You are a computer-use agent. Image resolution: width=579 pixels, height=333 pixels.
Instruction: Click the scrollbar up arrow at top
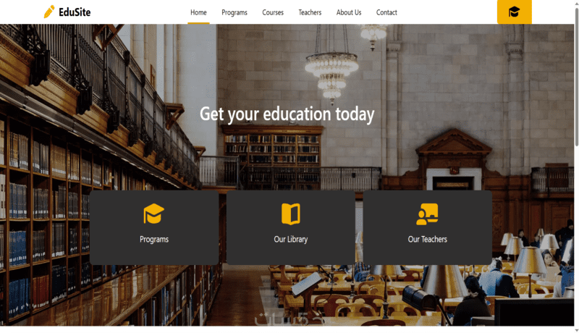tap(576, 3)
